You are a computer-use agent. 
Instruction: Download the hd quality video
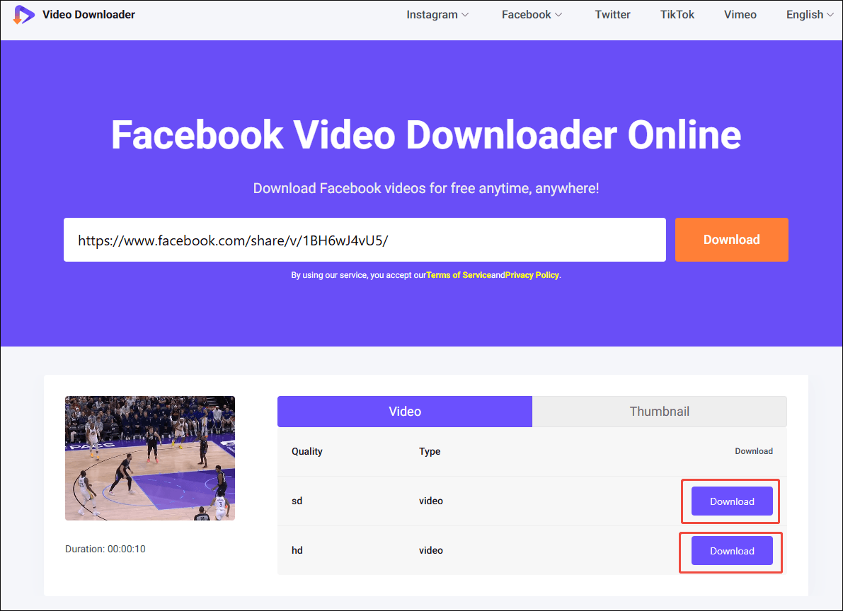point(732,551)
